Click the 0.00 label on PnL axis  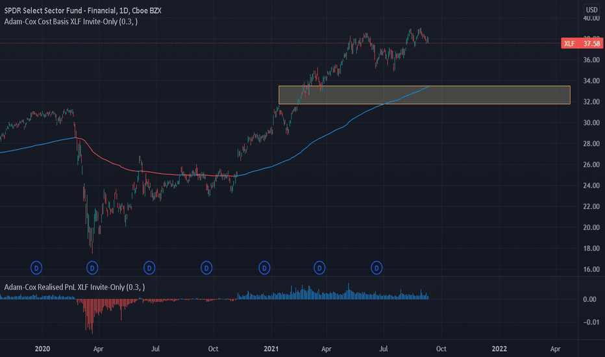tap(589, 299)
